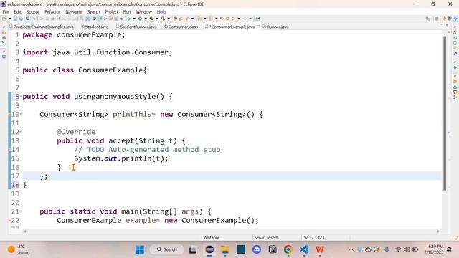
Task: Click the Coverage launch icon
Action: pyautogui.click(x=151, y=19)
